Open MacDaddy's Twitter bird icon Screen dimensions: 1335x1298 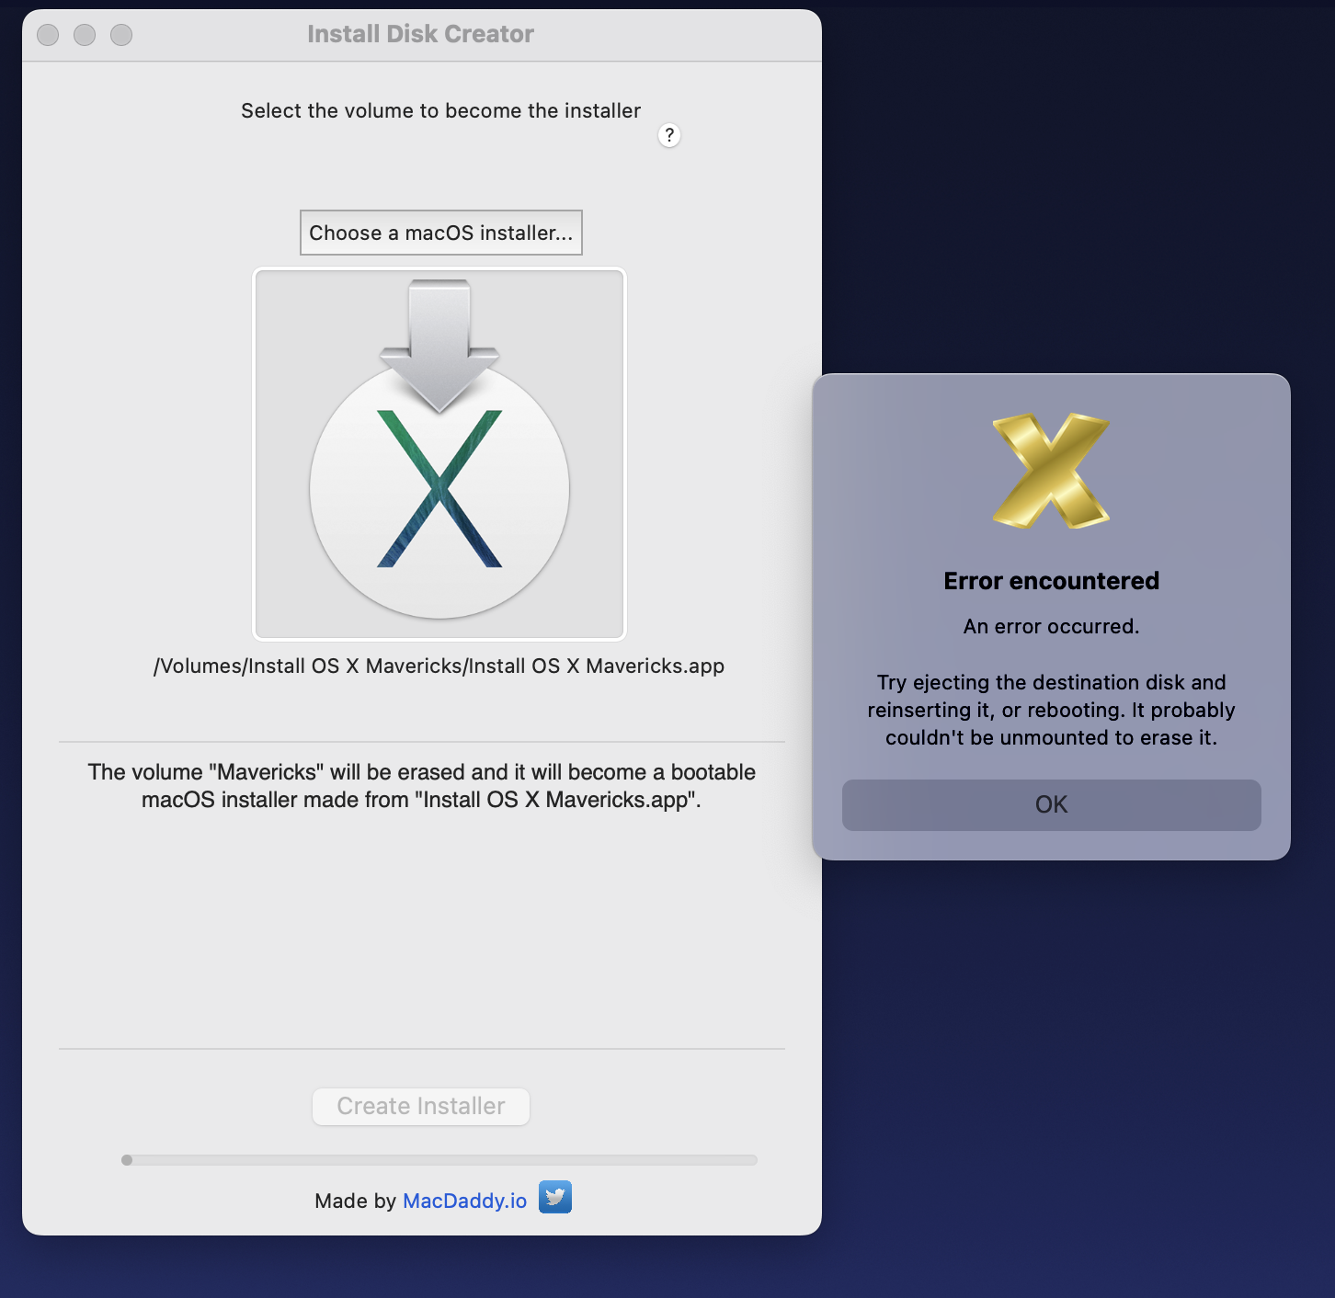pos(555,1197)
